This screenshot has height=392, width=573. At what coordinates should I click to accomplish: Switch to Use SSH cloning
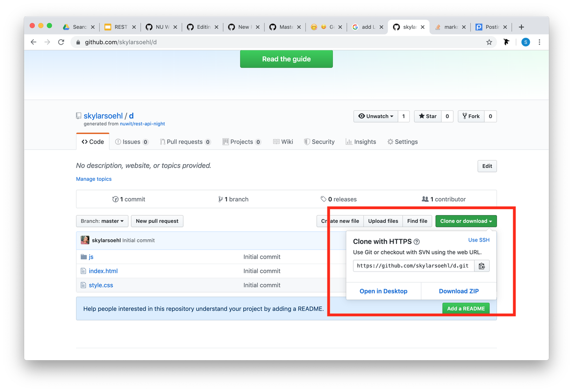tap(479, 240)
